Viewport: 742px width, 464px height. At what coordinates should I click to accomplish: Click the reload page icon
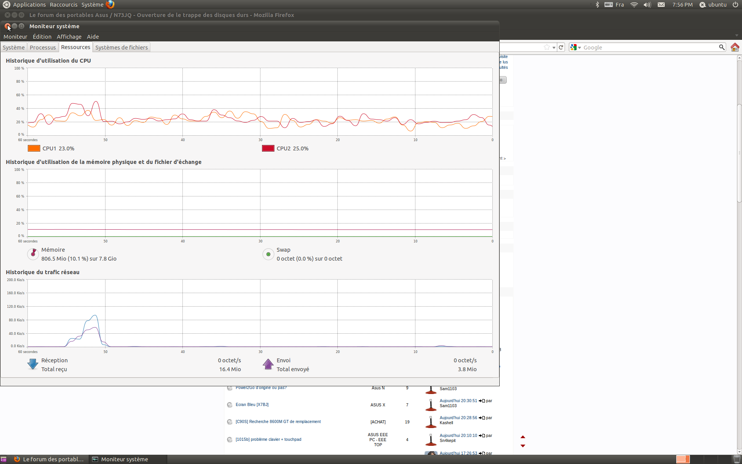(561, 47)
